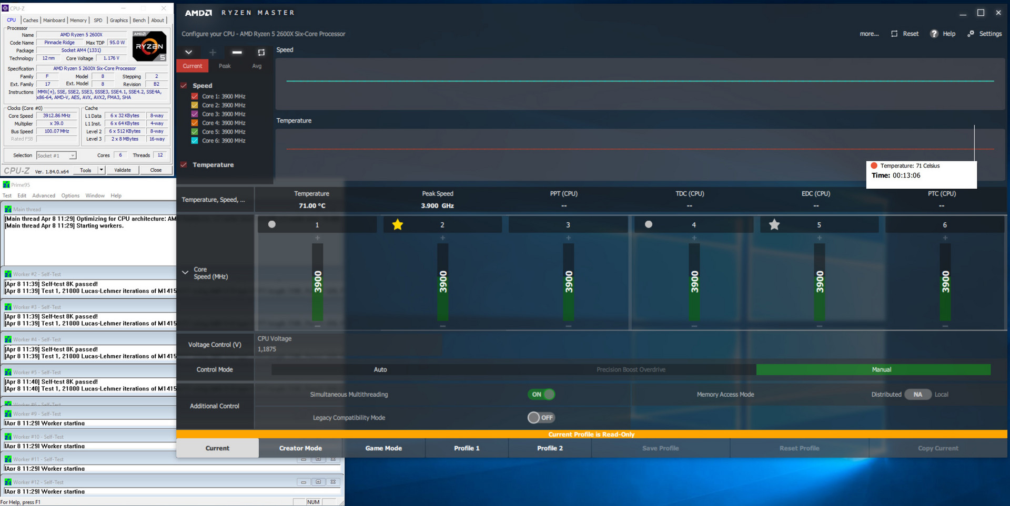Collapse the Core Speed (MHz) section
This screenshot has width=1010, height=506.
(185, 272)
